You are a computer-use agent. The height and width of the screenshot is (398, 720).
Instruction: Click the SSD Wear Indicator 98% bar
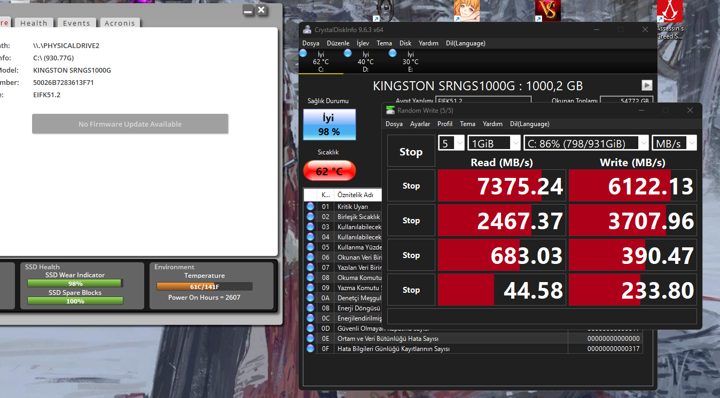[x=75, y=284]
